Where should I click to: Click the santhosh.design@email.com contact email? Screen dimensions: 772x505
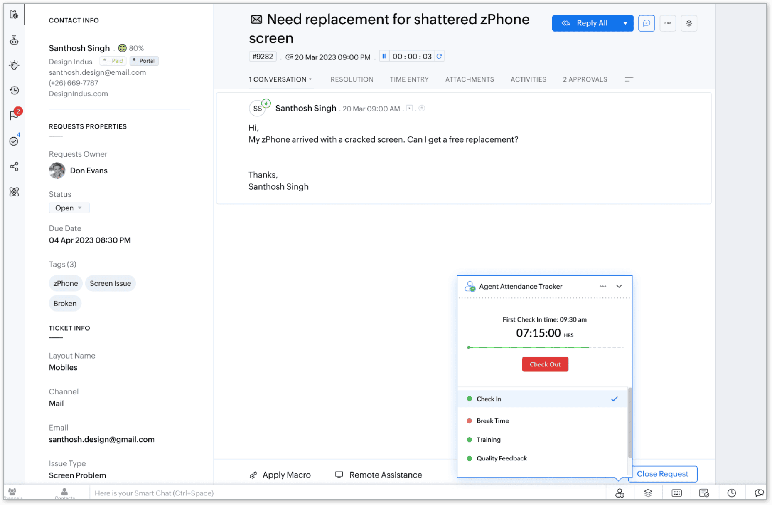click(x=97, y=72)
